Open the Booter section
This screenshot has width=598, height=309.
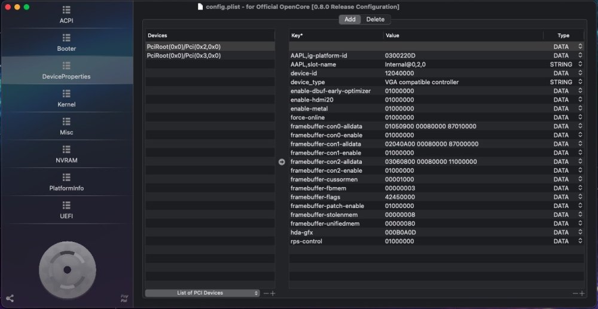(x=66, y=43)
